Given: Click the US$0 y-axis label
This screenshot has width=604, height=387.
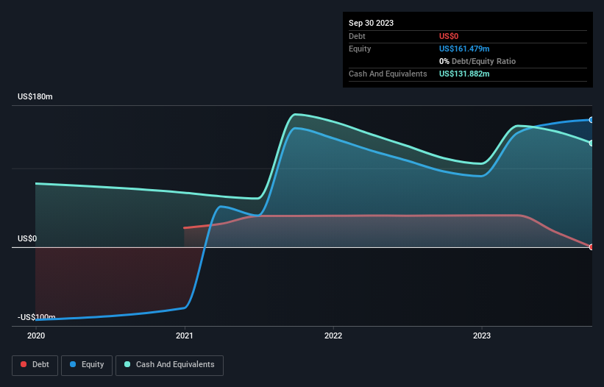Looking at the screenshot, I should click(27, 238).
